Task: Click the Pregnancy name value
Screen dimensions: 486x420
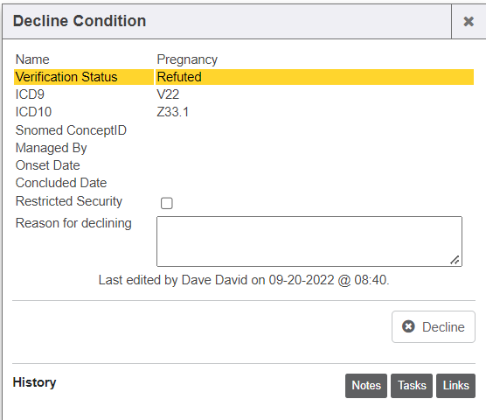Action: point(187,59)
